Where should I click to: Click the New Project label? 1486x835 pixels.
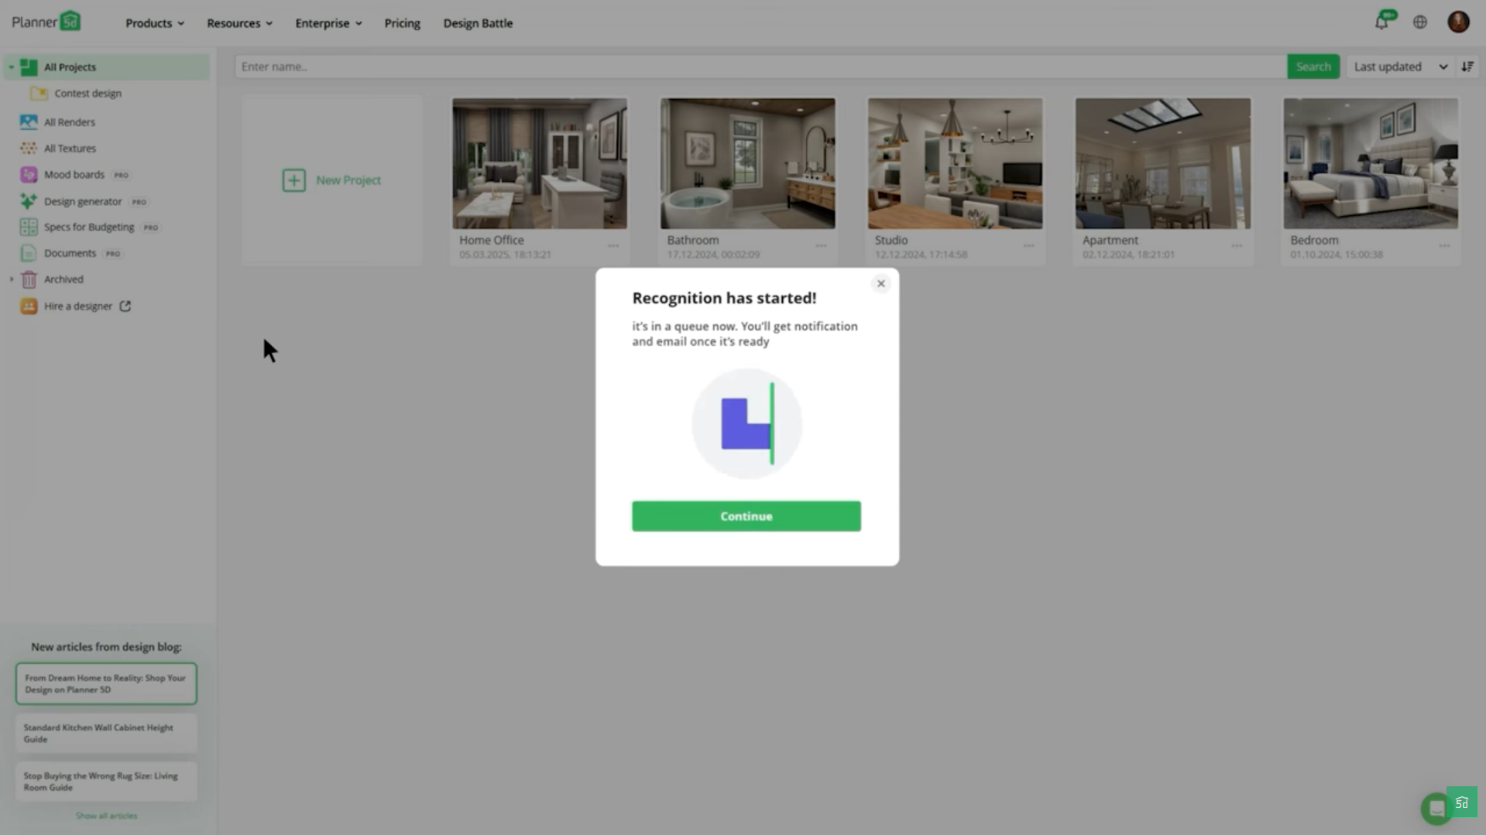tap(348, 180)
